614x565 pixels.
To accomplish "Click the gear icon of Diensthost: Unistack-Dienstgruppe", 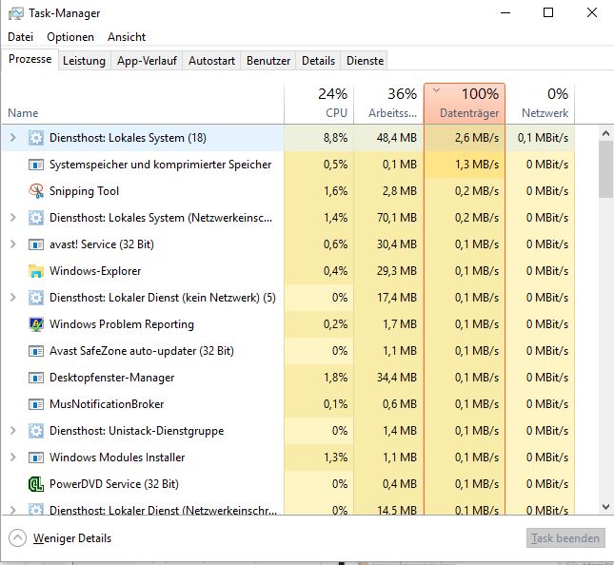I will [x=36, y=431].
